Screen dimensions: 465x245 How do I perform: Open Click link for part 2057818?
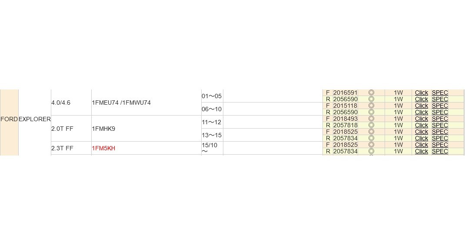(x=421, y=125)
